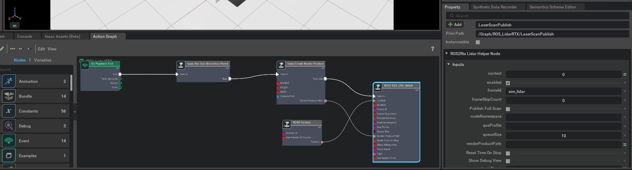Switch to the Nodes list
632x170 pixels.
20,60
